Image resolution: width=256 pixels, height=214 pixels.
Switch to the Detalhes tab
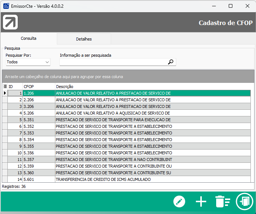(84, 39)
